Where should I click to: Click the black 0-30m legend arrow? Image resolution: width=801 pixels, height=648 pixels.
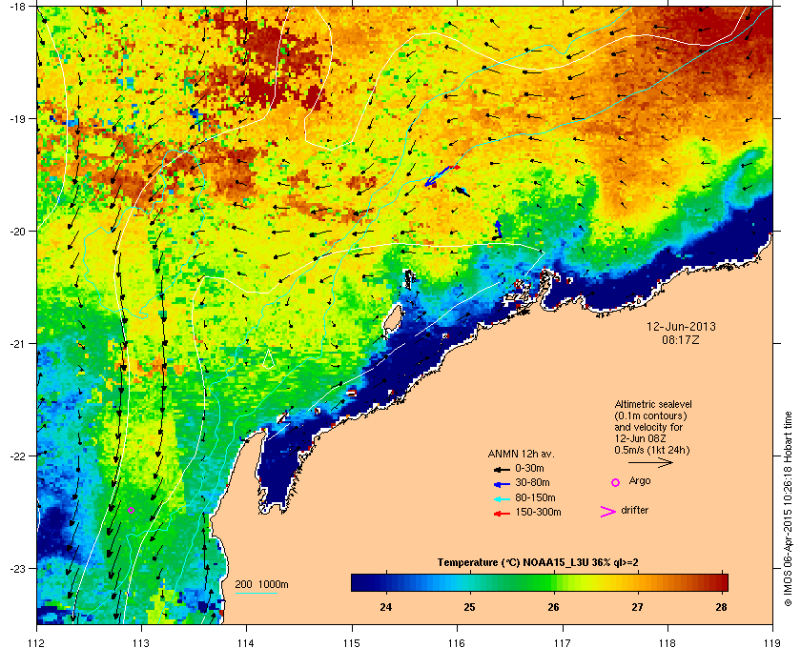(x=502, y=469)
